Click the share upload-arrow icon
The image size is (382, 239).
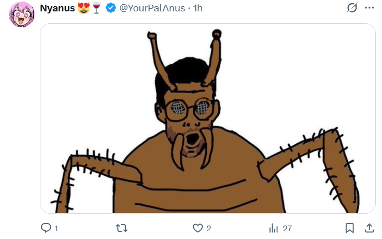pos(370,228)
